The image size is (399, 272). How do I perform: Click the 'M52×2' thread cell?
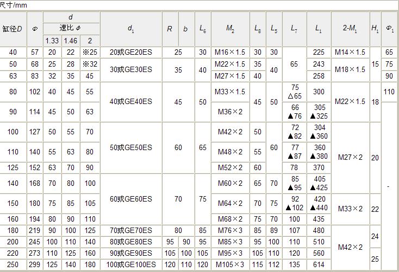pos(230,168)
